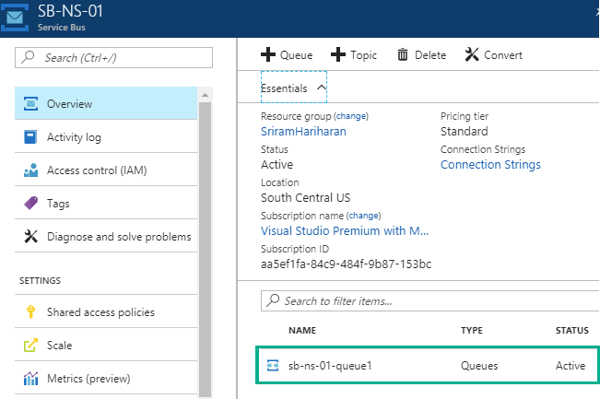This screenshot has height=399, width=600.
Task: Click Delete in the toolbar
Action: pos(421,55)
